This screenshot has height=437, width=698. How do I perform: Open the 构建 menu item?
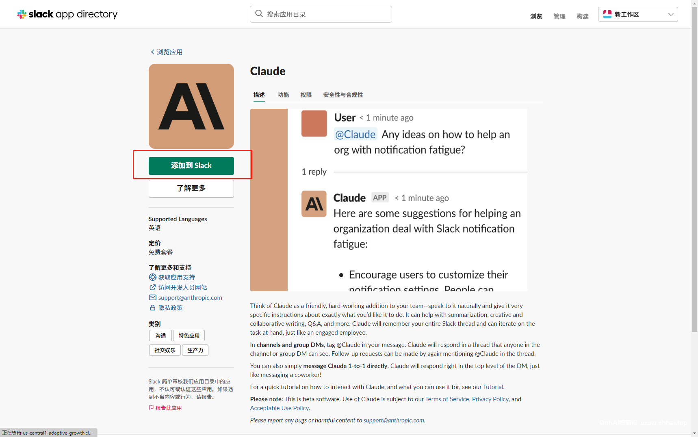(x=582, y=16)
